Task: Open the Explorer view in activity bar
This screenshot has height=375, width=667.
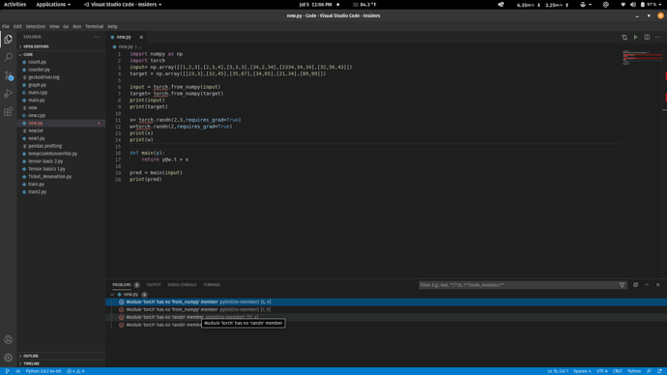Action: coord(8,39)
